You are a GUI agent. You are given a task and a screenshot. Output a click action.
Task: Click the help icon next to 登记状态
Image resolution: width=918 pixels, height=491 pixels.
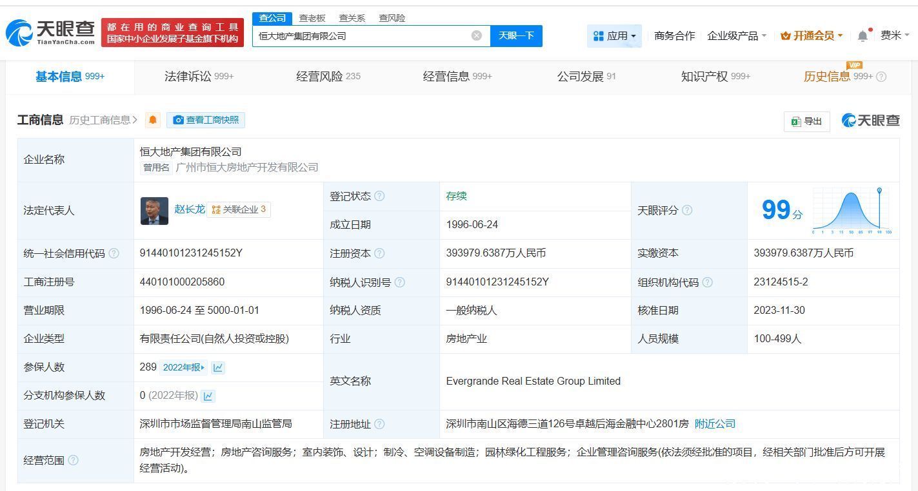(379, 196)
